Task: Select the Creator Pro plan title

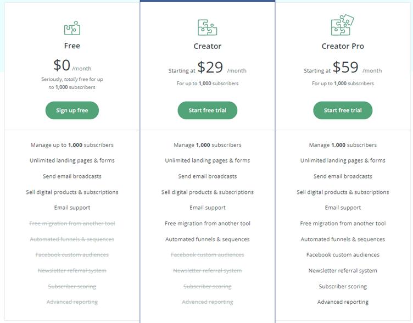Action: point(343,46)
